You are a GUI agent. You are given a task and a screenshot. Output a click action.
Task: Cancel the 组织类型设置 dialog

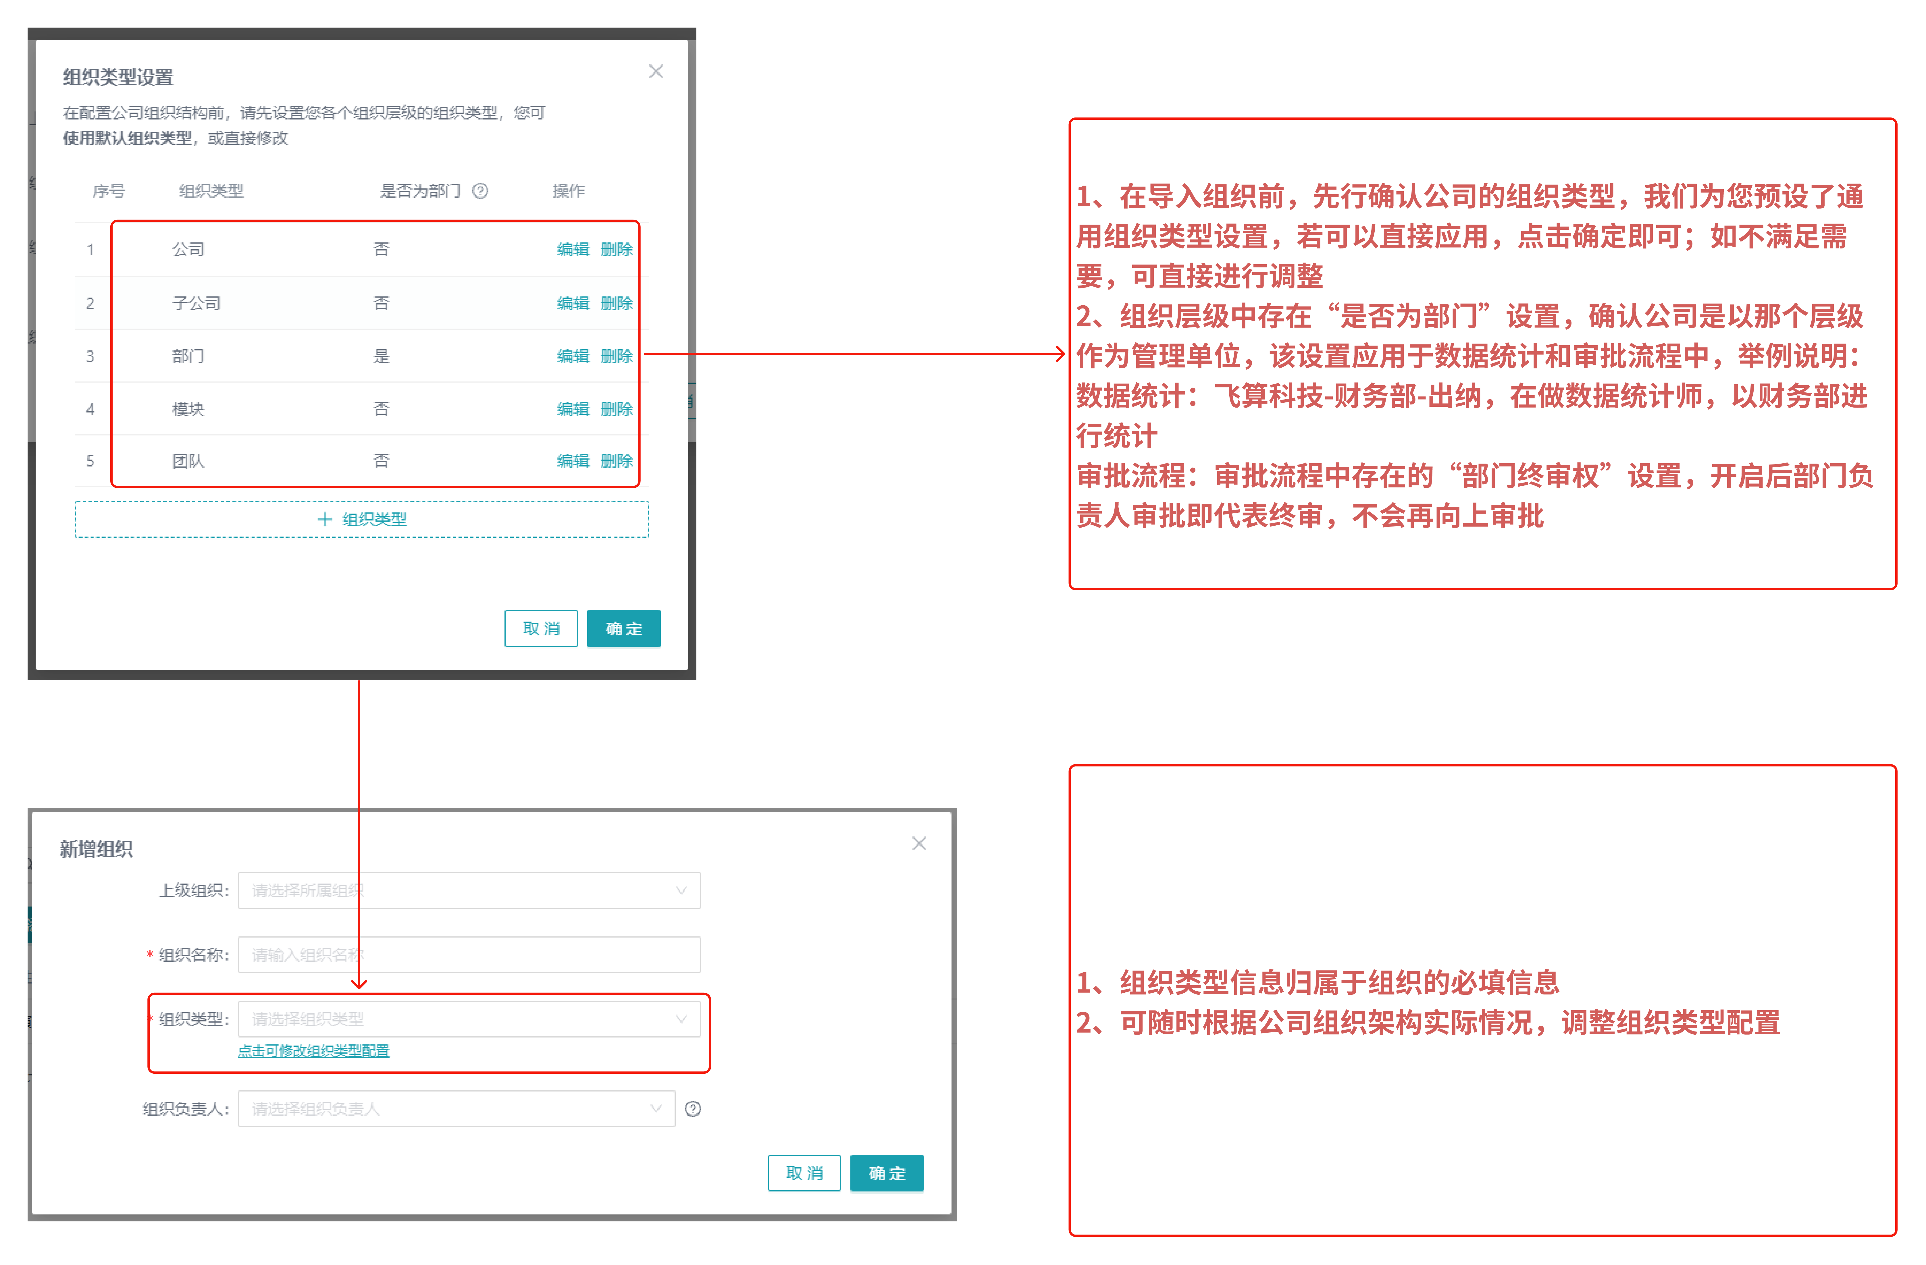pyautogui.click(x=541, y=629)
